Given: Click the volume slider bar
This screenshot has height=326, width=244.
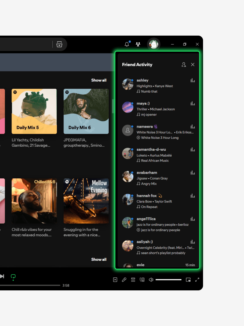Looking at the screenshot, I should 168,280.
